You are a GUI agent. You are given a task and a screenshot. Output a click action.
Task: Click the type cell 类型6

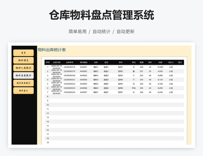106,88
